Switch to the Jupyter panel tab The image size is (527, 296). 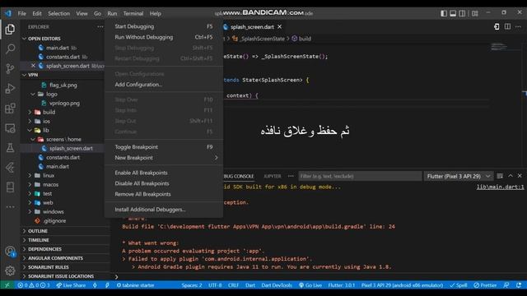tap(273, 176)
